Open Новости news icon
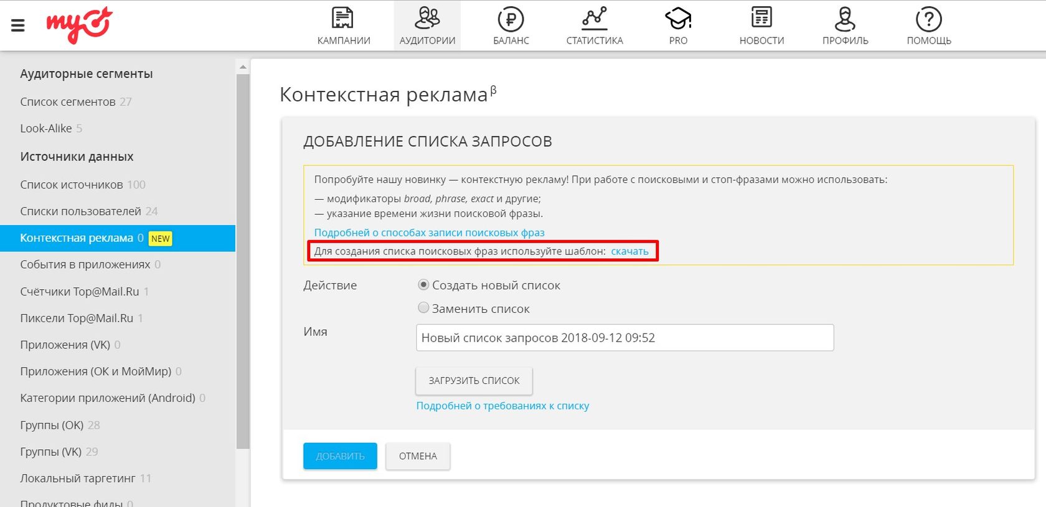 (761, 19)
